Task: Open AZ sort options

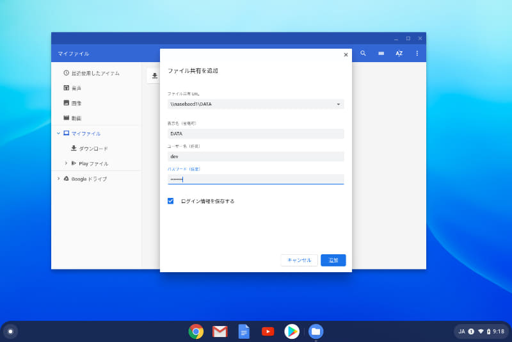Action: tap(399, 53)
